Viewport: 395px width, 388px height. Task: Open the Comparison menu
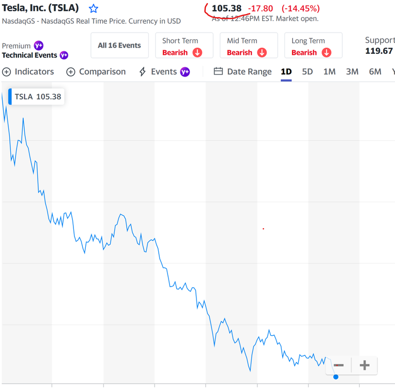coord(96,72)
